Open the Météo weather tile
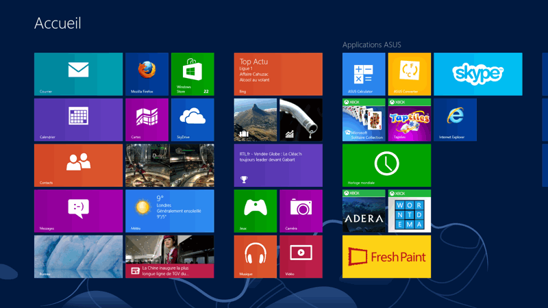 [x=170, y=211]
